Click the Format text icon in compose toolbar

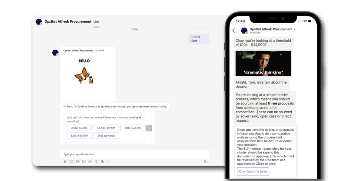pyautogui.click(x=65, y=161)
